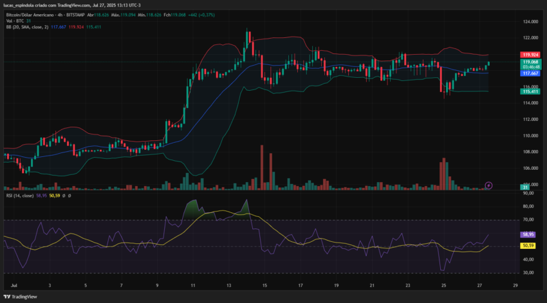This screenshot has width=547, height=303.
Task: Select the red 119.924 upper band price tag
Action: coord(530,55)
